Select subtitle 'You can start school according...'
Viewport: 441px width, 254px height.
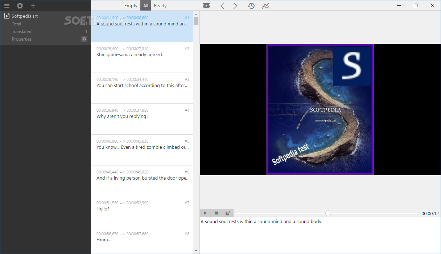coord(142,88)
